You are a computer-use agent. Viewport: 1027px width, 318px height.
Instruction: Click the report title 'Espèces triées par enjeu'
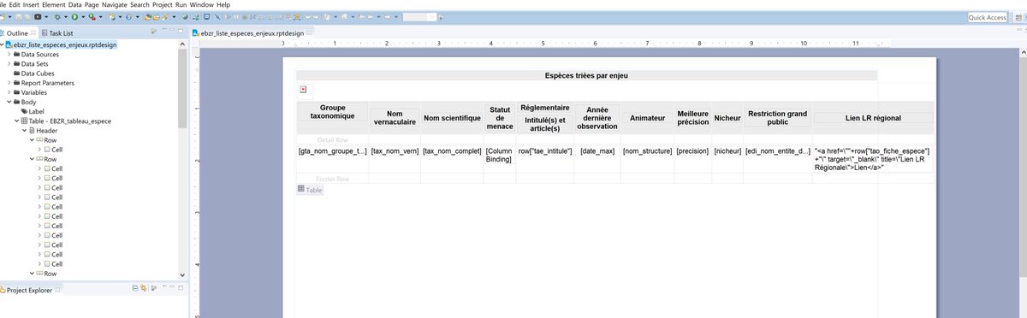tap(587, 75)
